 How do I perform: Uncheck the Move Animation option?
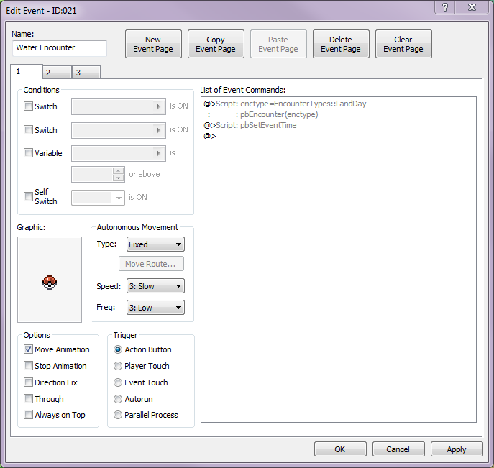[x=29, y=349]
